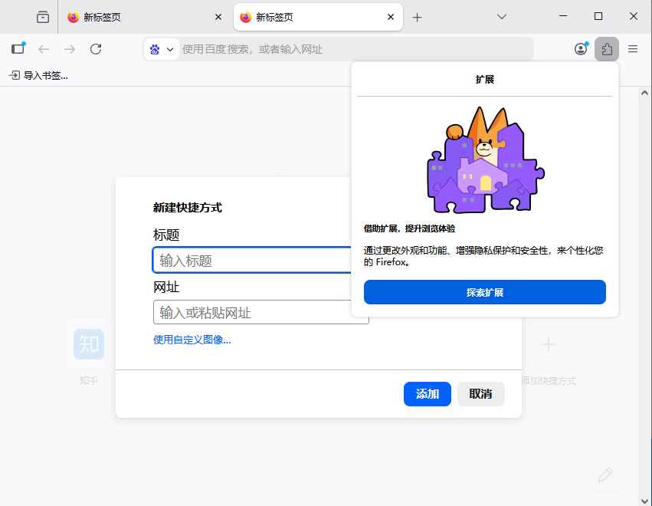Focus the address bar search field
652x506 pixels.
(355, 50)
